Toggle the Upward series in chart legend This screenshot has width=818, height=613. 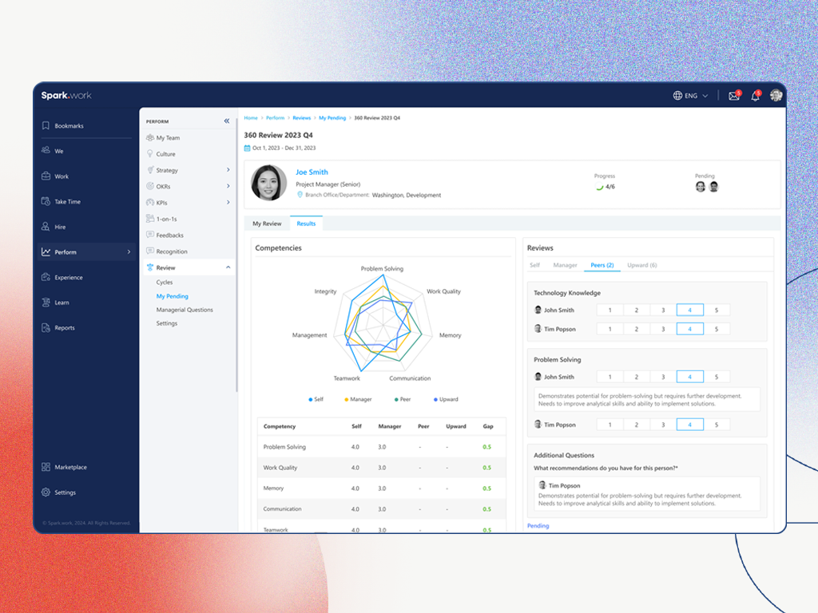coord(446,399)
